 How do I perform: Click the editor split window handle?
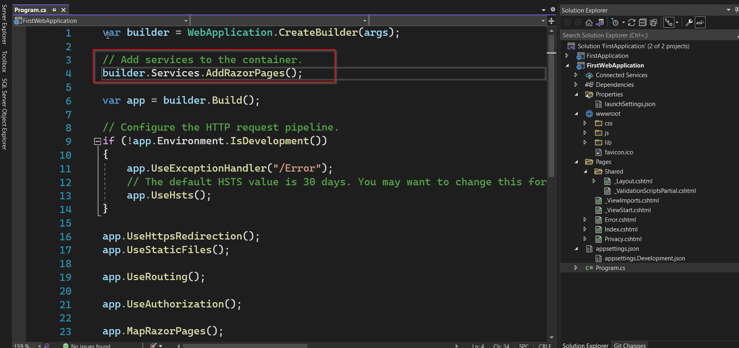click(551, 21)
